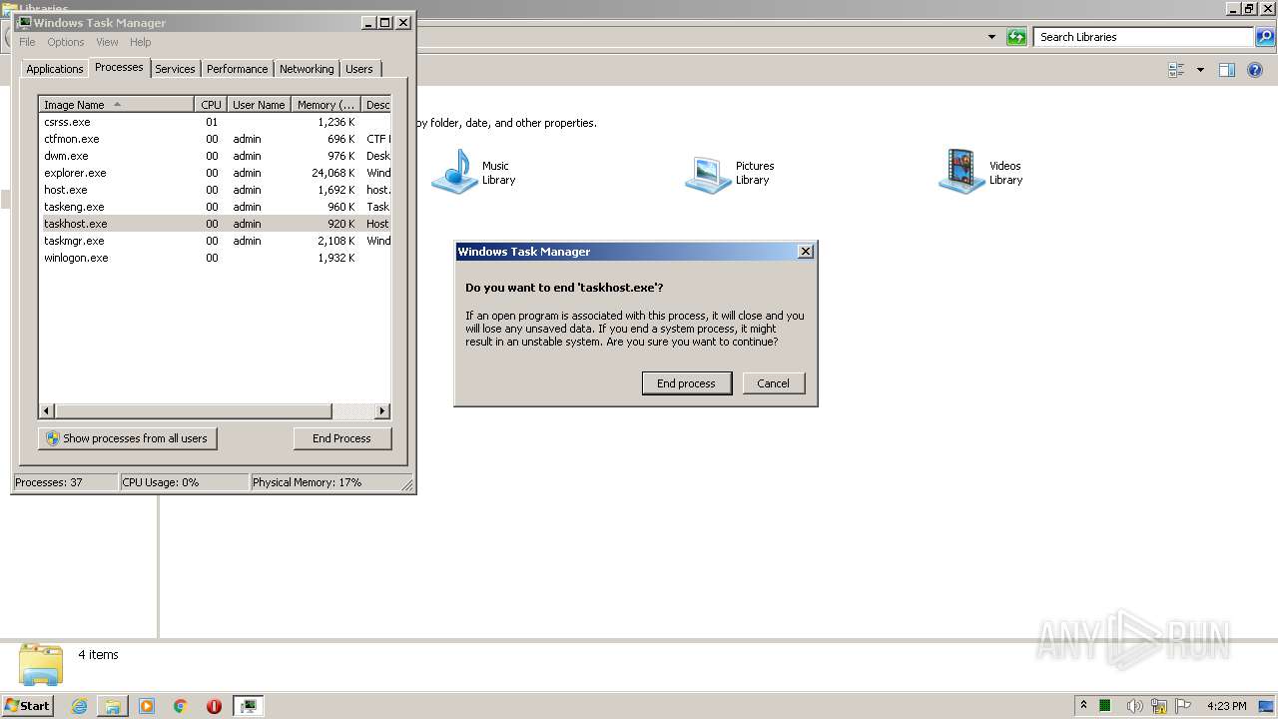Close the end process confirmation dialog

[806, 252]
